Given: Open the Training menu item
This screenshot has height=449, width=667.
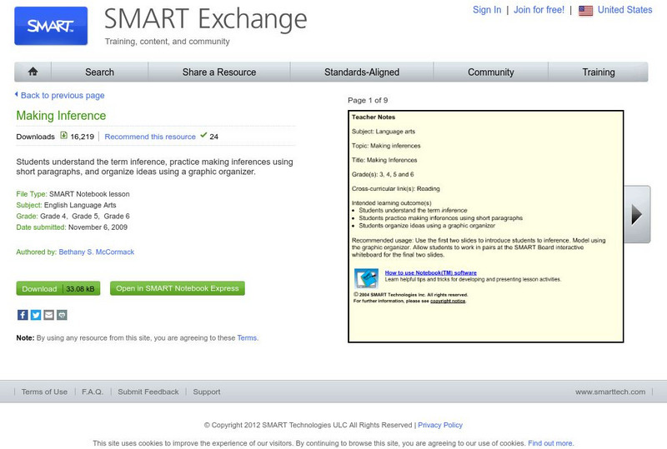Looking at the screenshot, I should [x=598, y=72].
